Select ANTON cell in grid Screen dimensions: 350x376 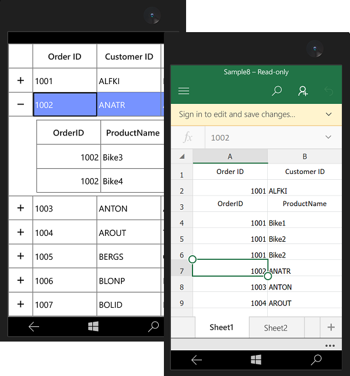point(129,208)
